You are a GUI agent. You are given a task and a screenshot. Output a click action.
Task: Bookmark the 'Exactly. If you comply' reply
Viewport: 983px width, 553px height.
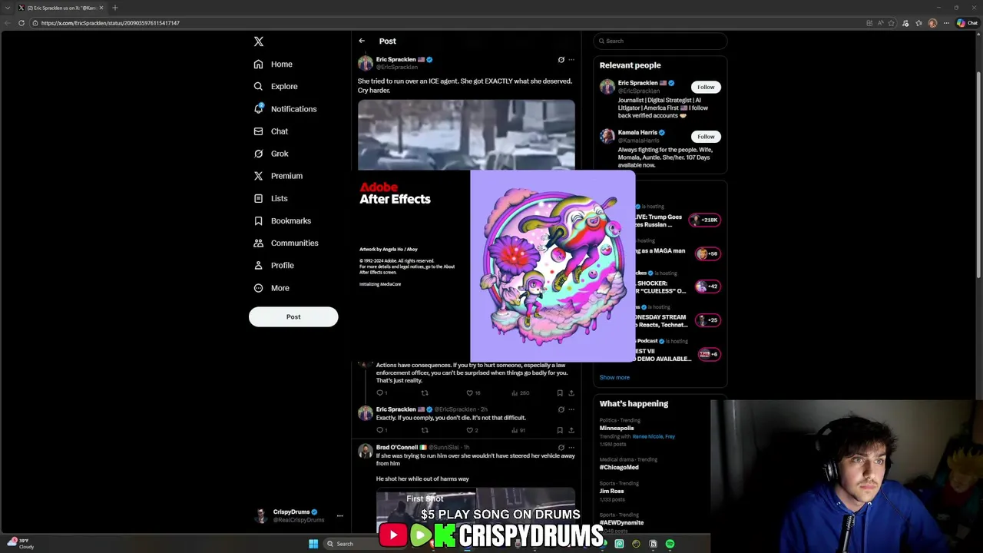(x=560, y=430)
